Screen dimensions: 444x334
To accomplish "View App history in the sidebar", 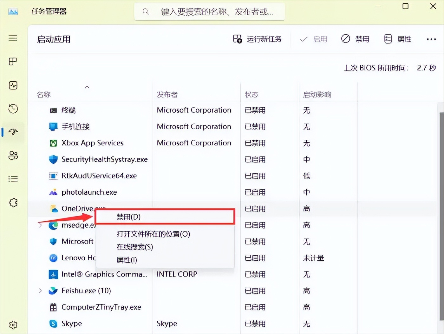I will (13, 109).
